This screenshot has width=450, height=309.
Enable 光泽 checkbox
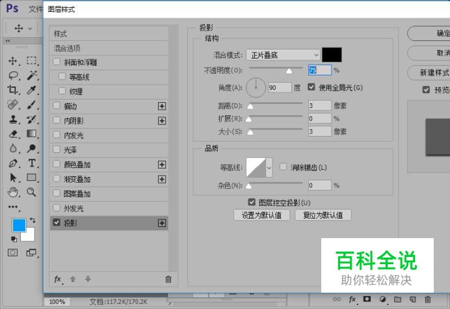pos(57,150)
